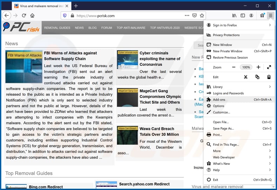Expand the Library submenu
This screenshot has width=277, height=190.
pos(239,87)
